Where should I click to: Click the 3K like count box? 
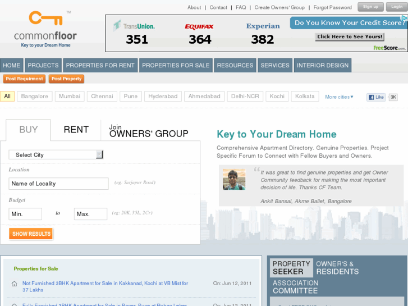393,97
